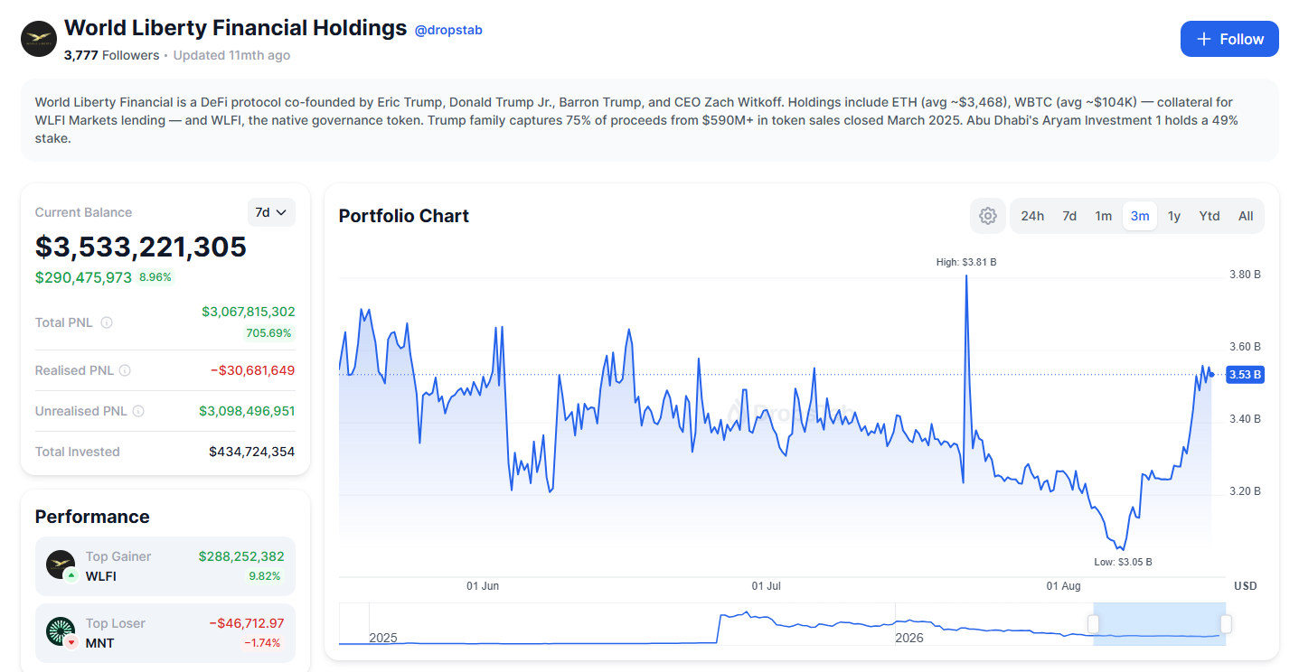Select the 3m chart range

coord(1140,216)
